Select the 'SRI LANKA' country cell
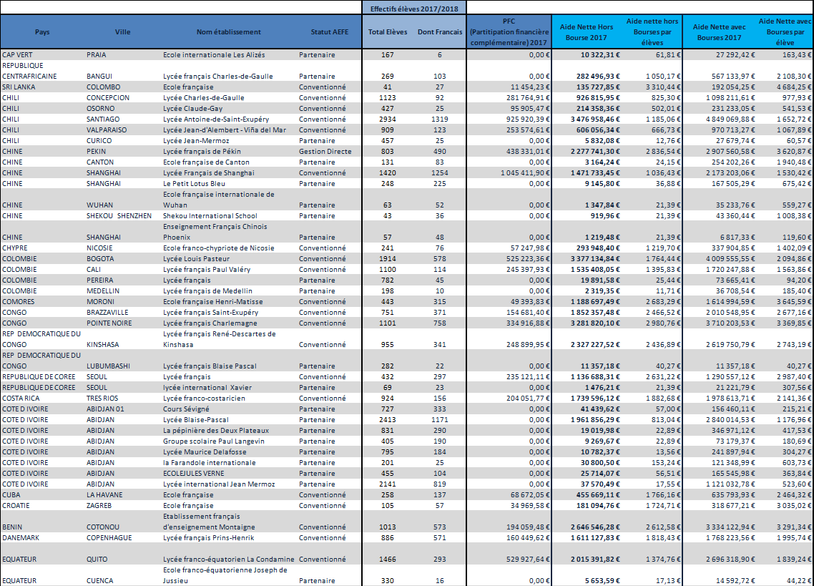The width and height of the screenshot is (814, 586). [x=20, y=87]
